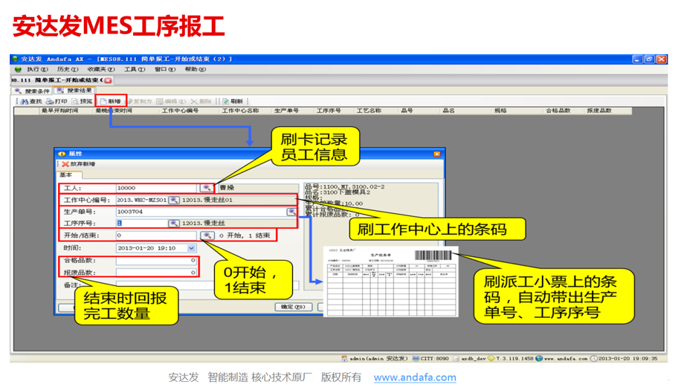Open the 工具 menu
Screen dimensions: 684x387
pyautogui.click(x=135, y=69)
